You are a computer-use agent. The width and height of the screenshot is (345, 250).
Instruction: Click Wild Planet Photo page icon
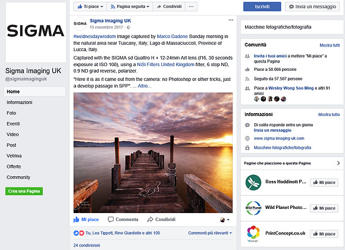253,208
